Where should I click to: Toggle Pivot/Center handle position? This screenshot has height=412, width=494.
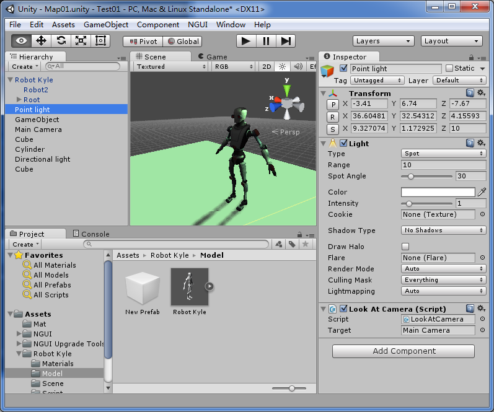[143, 42]
